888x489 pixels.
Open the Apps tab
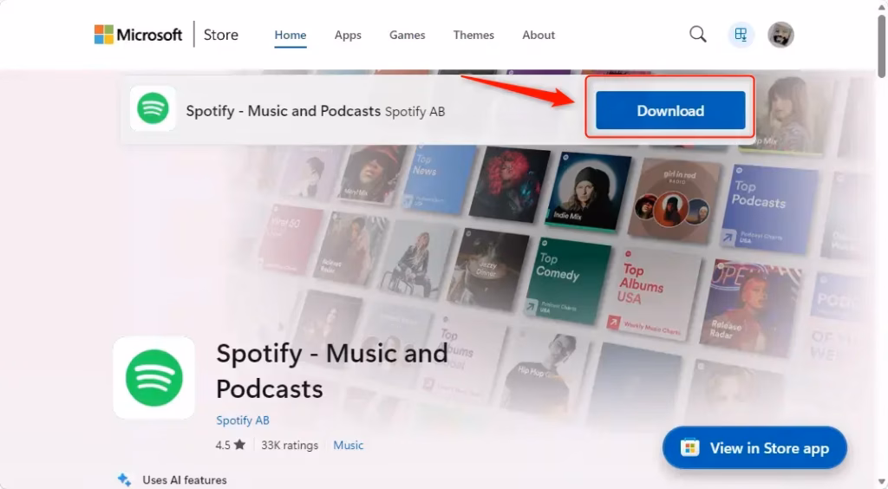pos(348,35)
